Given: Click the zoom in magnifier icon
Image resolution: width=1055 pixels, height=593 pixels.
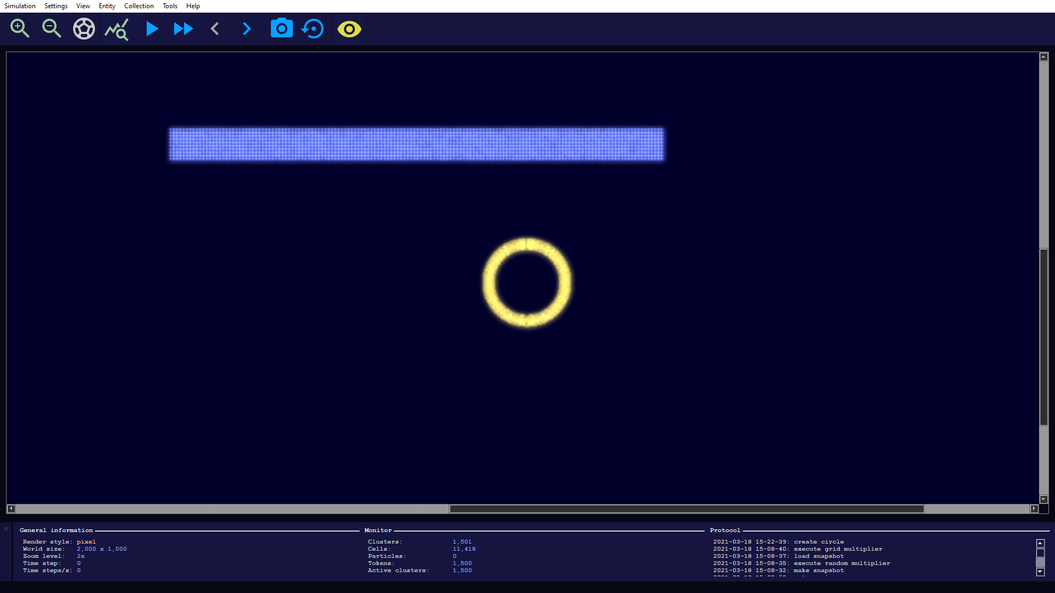Looking at the screenshot, I should point(20,29).
